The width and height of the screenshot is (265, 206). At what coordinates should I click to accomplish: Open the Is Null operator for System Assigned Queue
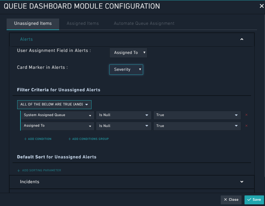pyautogui.click(x=124, y=115)
